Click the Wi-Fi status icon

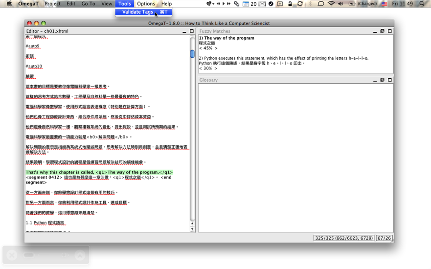331,4
